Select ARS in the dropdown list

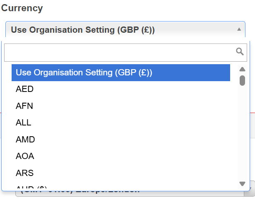pos(121,173)
